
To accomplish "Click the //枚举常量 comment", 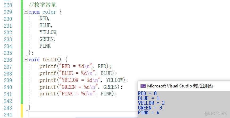I will 42,5.
